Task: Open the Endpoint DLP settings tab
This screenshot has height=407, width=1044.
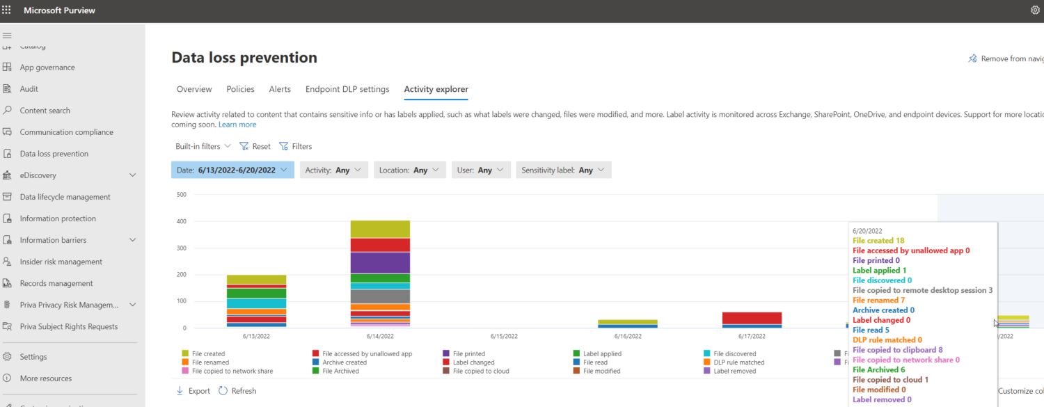Action: [x=347, y=89]
